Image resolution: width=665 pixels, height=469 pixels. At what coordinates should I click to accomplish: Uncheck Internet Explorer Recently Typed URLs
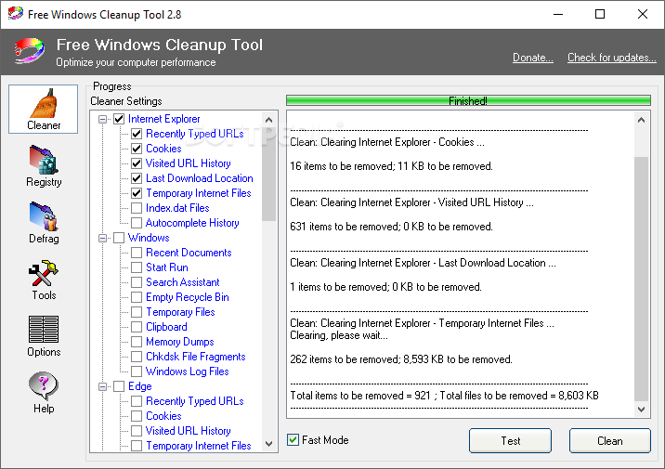137,134
